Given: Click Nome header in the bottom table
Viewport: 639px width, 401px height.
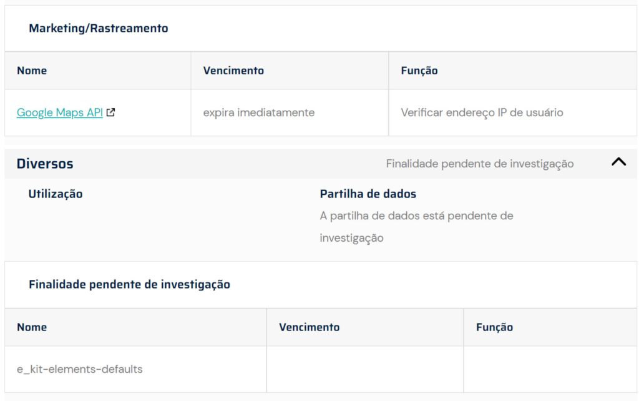Looking at the screenshot, I should 32,327.
